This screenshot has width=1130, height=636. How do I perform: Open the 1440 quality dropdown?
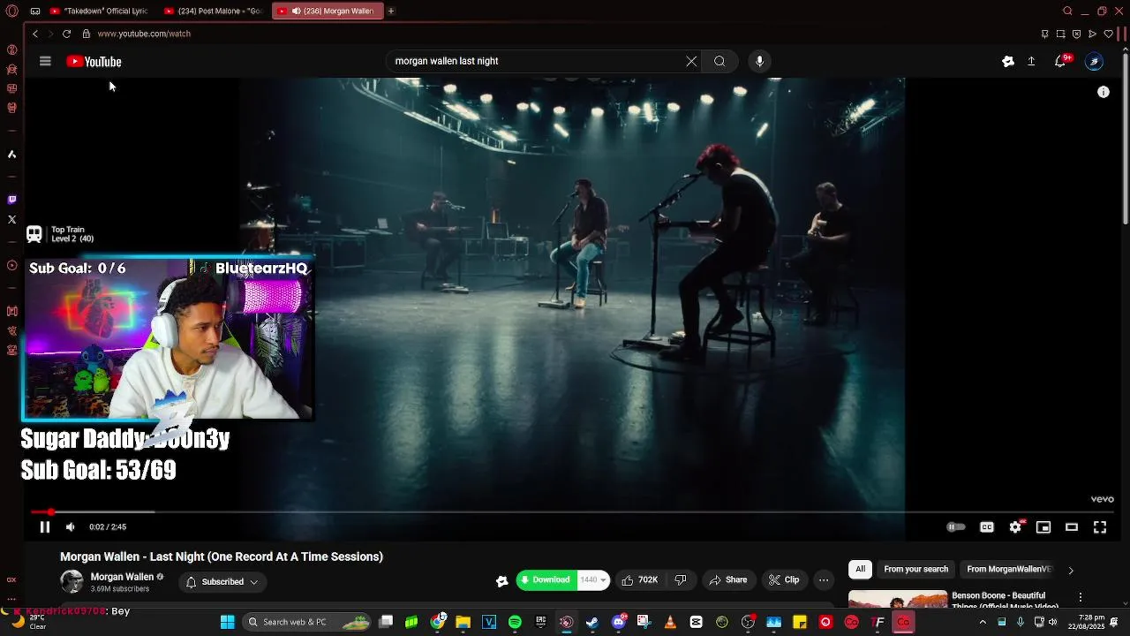click(x=593, y=579)
